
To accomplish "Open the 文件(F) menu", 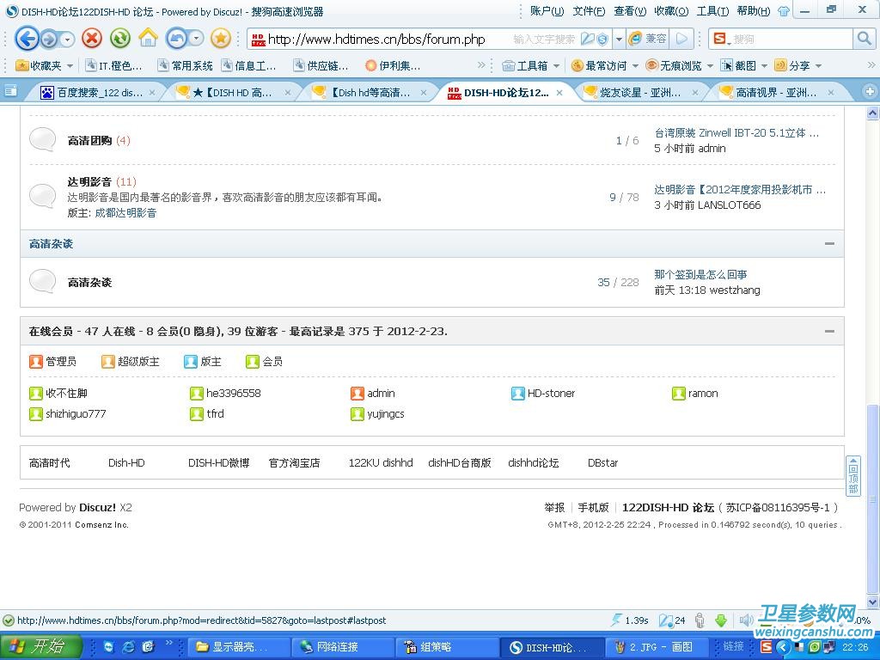I will pyautogui.click(x=589, y=11).
